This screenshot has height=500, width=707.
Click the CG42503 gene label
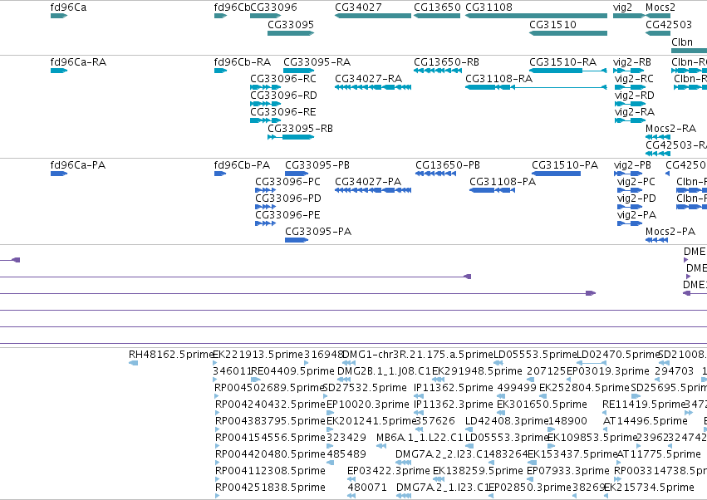click(x=669, y=24)
